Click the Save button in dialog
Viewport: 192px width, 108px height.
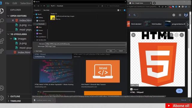click(x=111, y=51)
